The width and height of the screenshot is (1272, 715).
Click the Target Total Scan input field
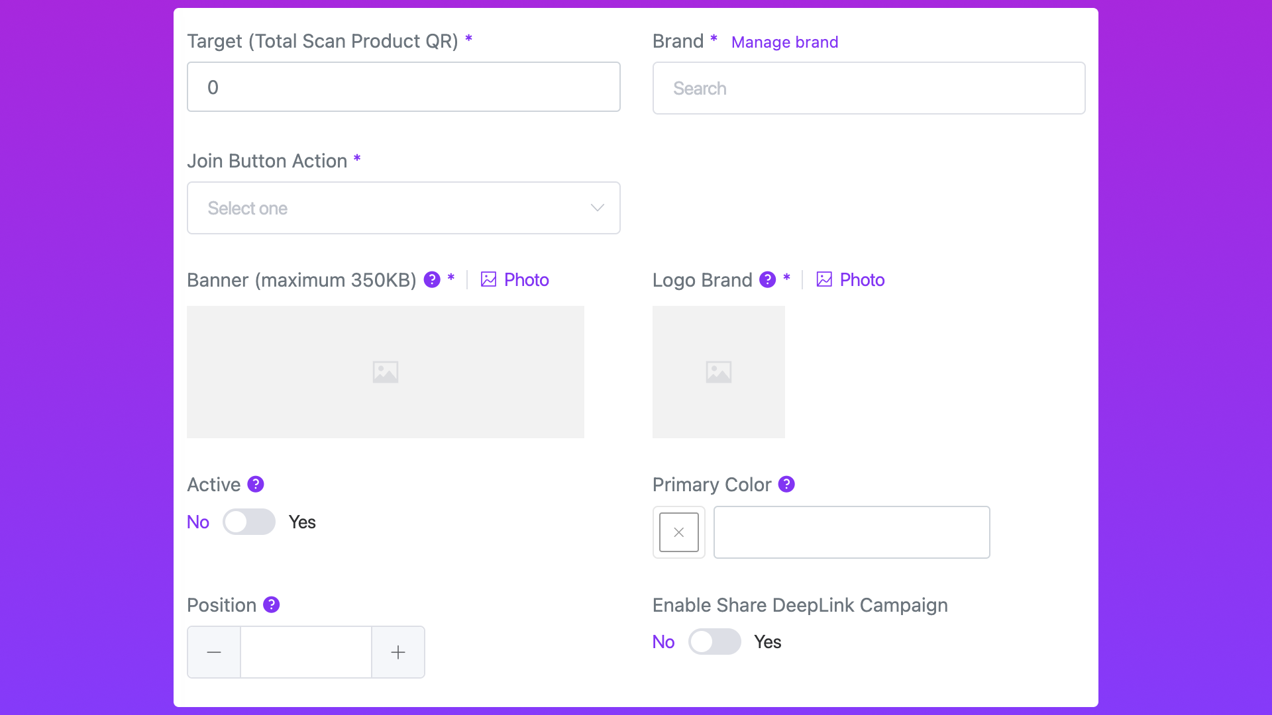pyautogui.click(x=403, y=87)
